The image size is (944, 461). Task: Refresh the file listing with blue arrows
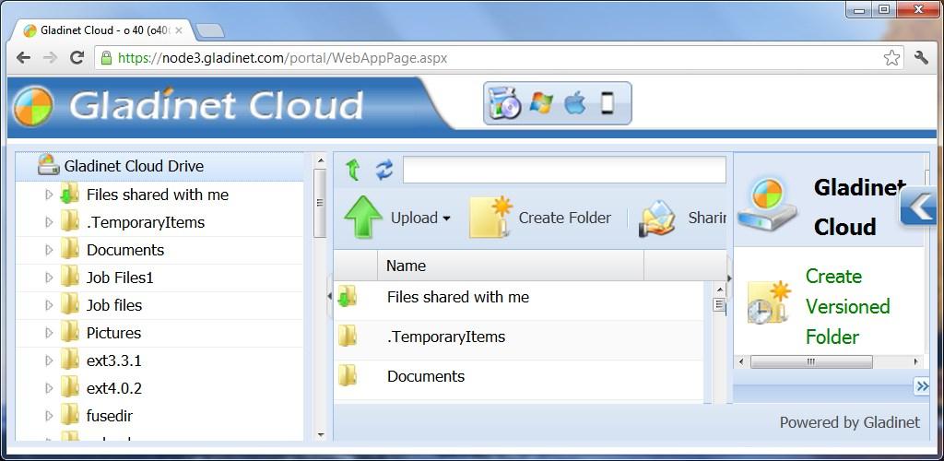coord(384,171)
